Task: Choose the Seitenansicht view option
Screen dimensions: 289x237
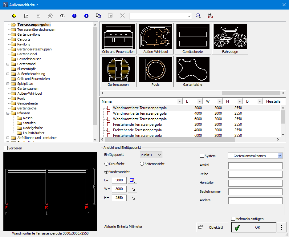Action: tap(142, 164)
